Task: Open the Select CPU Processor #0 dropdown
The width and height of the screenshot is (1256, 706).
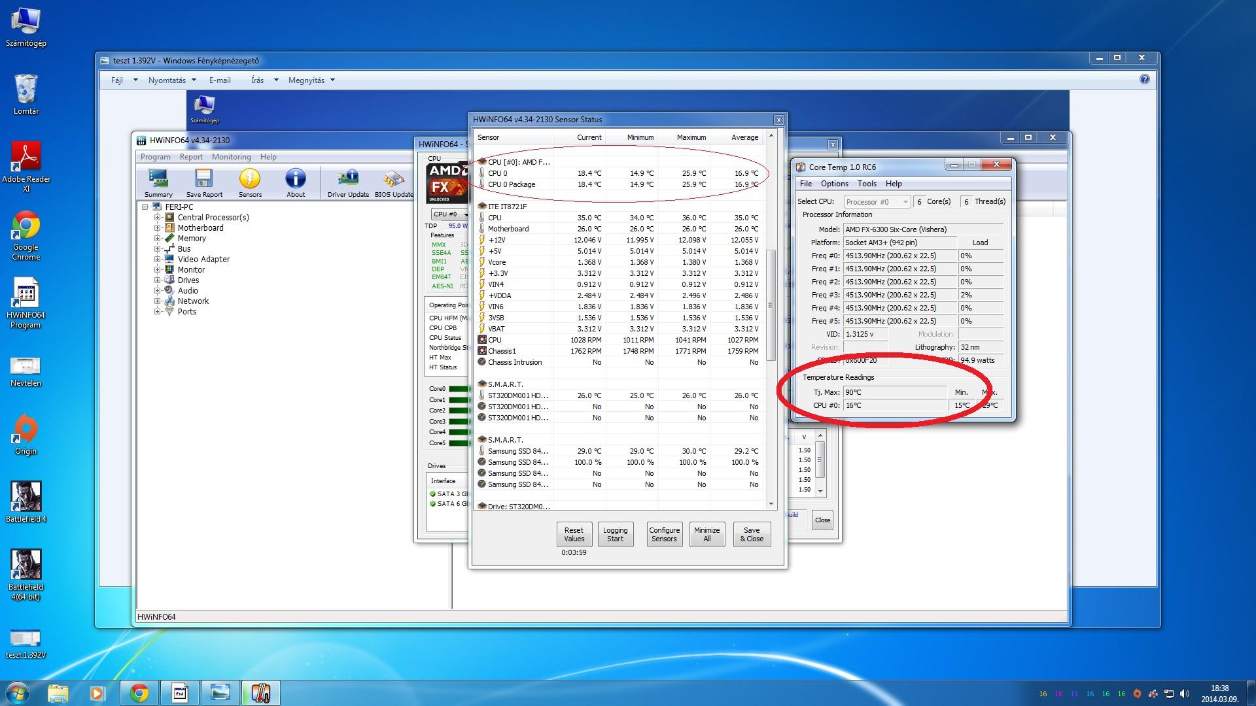Action: coord(877,202)
